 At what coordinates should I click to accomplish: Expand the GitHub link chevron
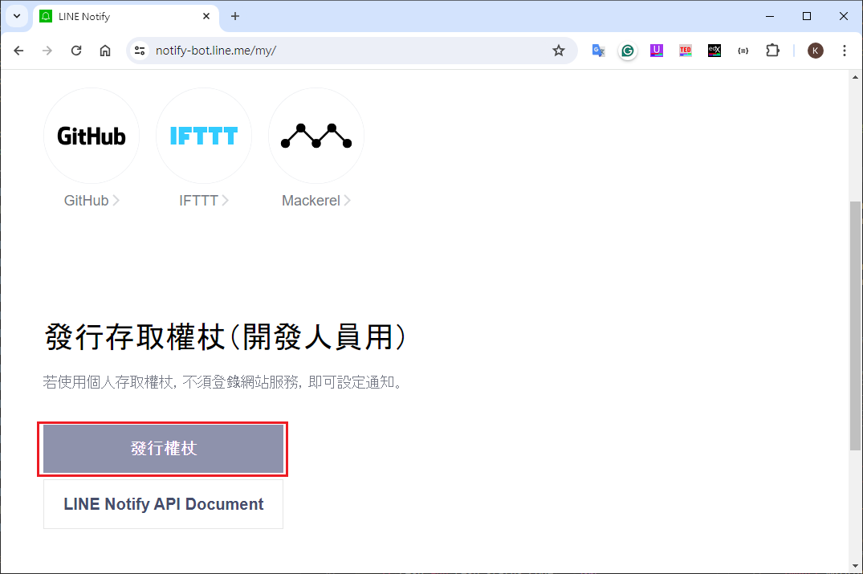[116, 201]
